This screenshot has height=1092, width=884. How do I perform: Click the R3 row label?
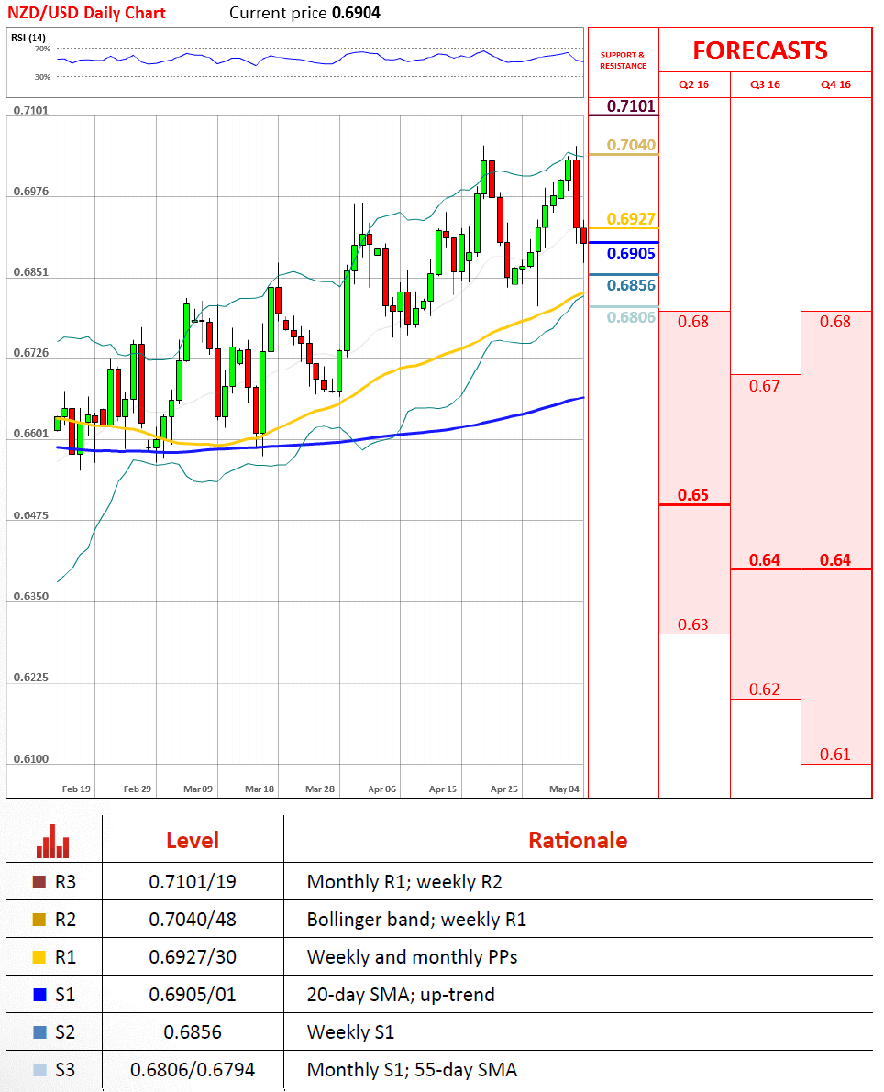pyautogui.click(x=65, y=882)
